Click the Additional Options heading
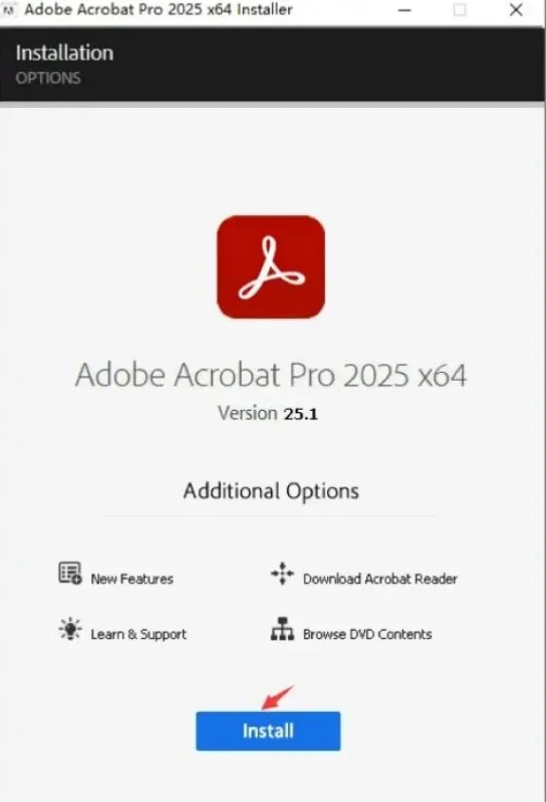Viewport: 546px width, 802px height. (x=271, y=491)
